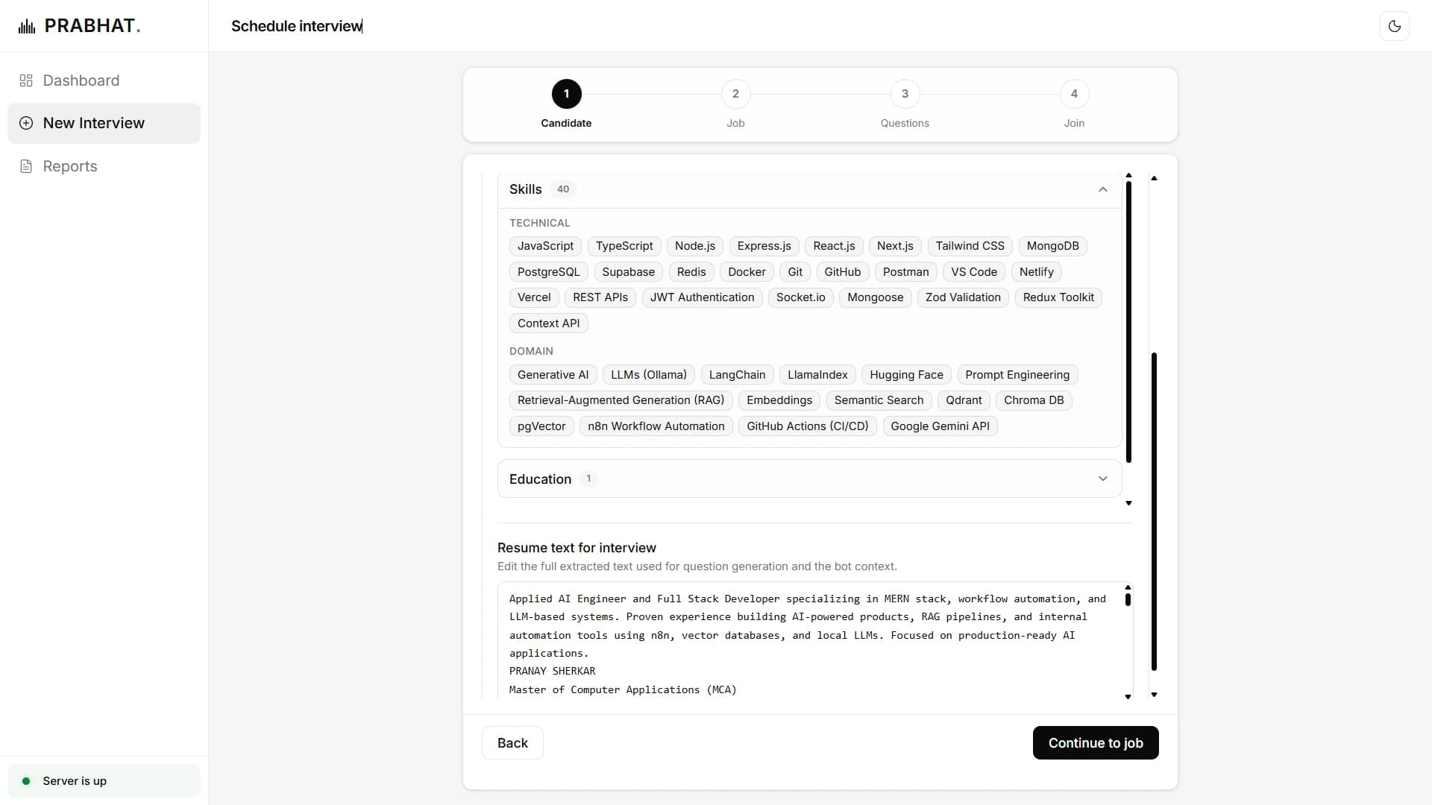Click the GitHub skill tag
Screen dimensions: 1432x805
point(843,272)
